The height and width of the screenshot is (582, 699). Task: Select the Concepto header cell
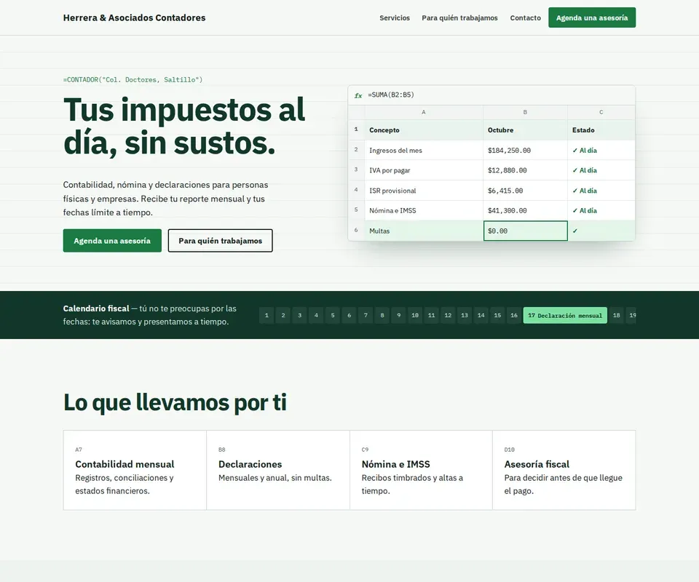click(424, 130)
